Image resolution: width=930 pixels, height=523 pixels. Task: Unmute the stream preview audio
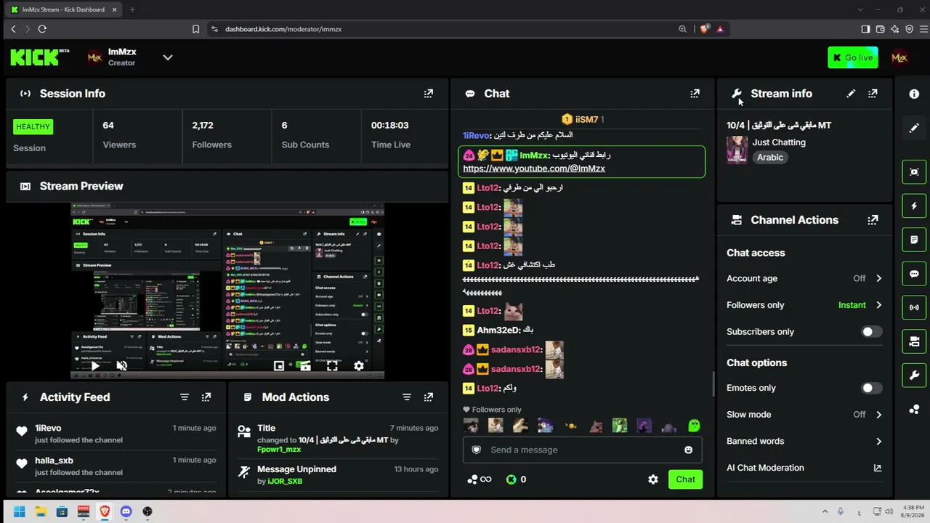click(x=121, y=366)
